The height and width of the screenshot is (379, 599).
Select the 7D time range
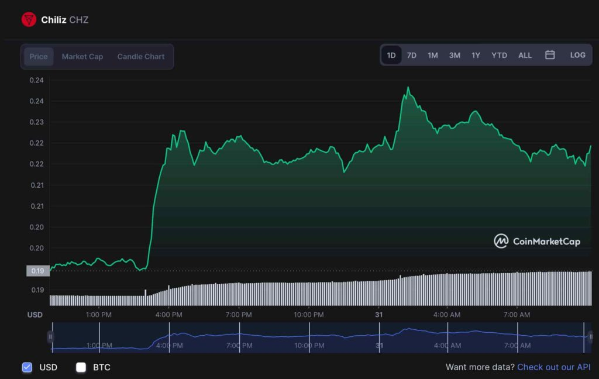click(412, 56)
